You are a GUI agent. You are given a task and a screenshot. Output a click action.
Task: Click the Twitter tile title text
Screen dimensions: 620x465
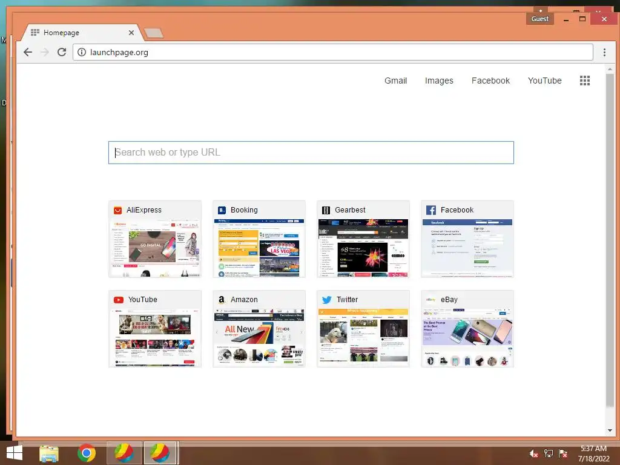(347, 300)
